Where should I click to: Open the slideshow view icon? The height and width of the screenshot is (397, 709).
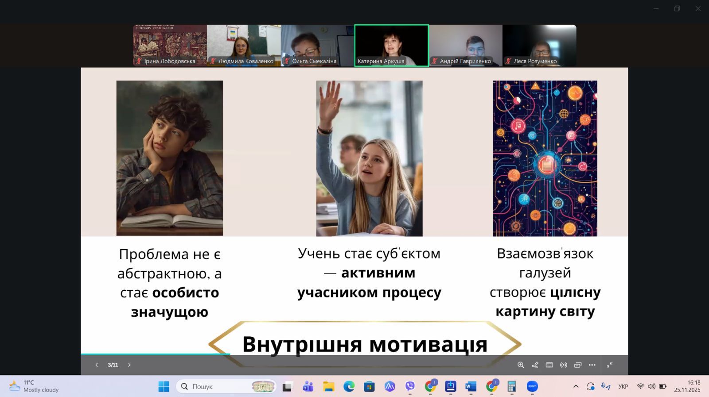578,365
